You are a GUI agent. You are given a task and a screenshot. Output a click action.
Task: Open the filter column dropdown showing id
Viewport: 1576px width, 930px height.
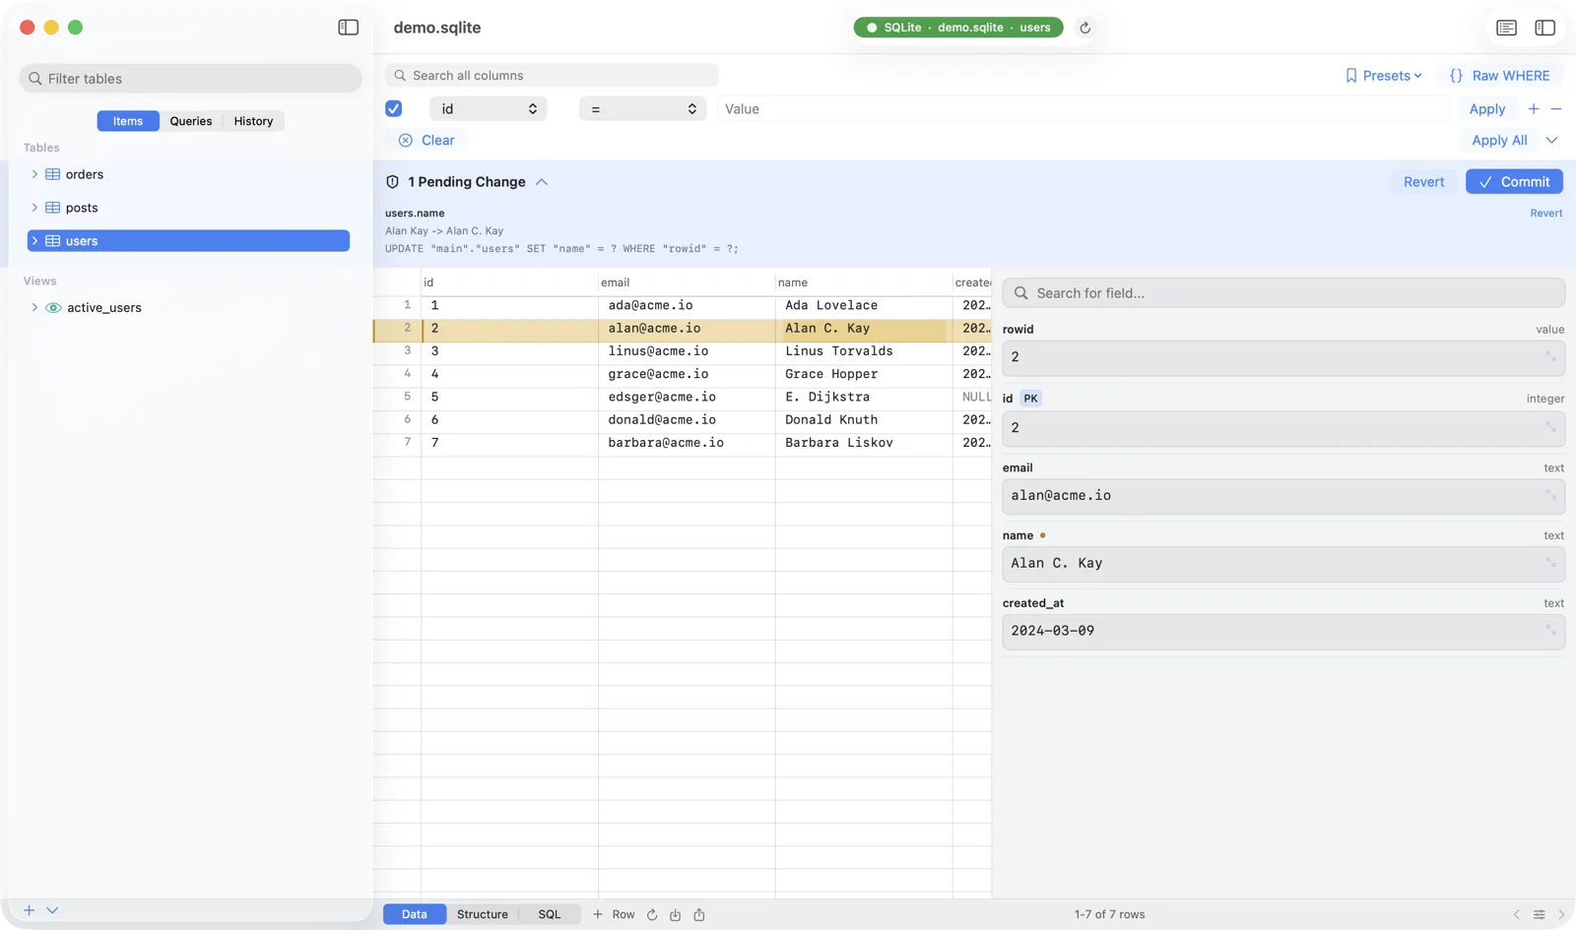point(489,109)
